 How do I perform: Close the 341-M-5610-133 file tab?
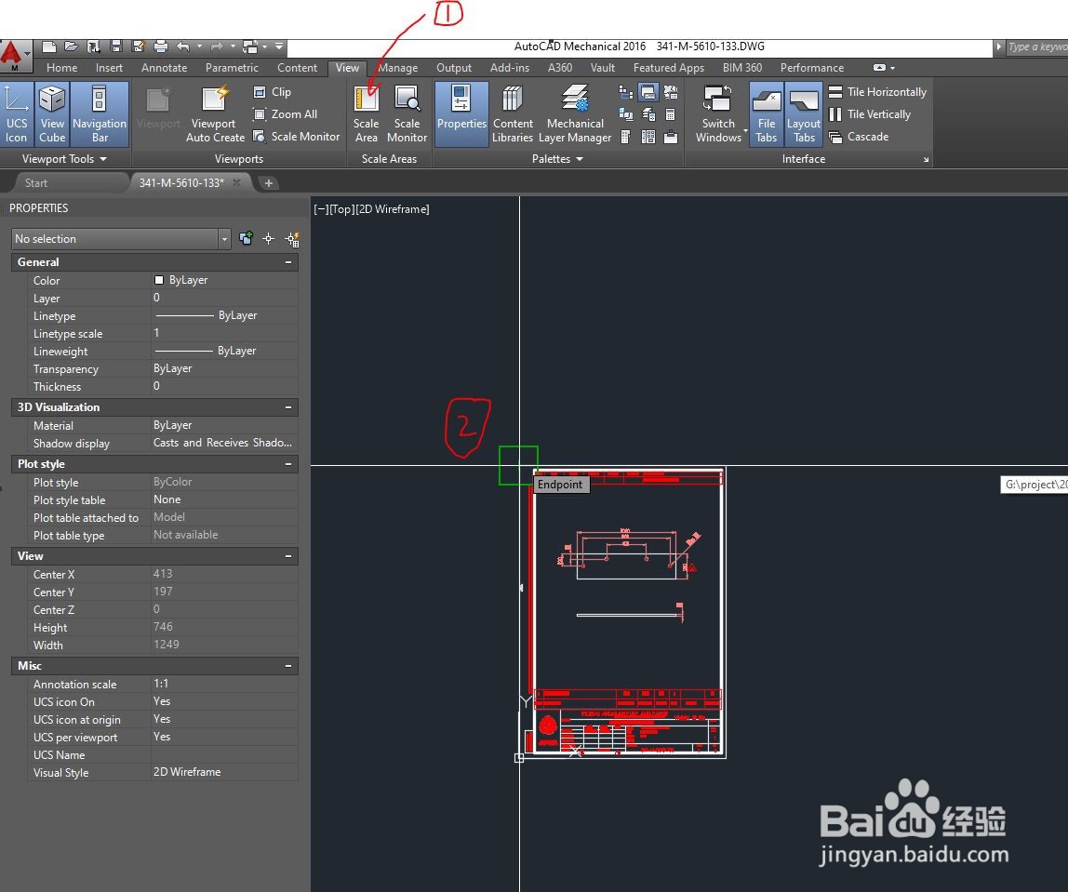click(x=236, y=182)
